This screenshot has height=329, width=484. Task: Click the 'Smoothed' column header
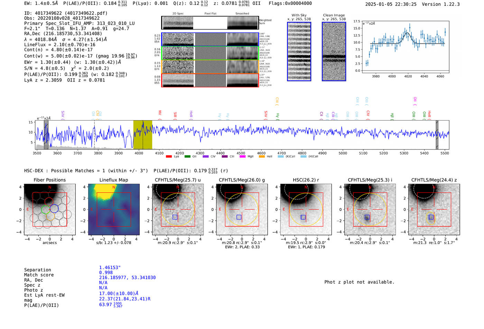[x=242, y=14]
